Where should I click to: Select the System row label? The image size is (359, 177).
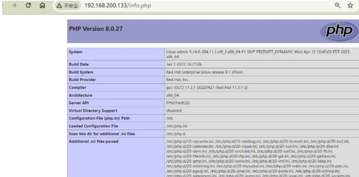(x=76, y=52)
